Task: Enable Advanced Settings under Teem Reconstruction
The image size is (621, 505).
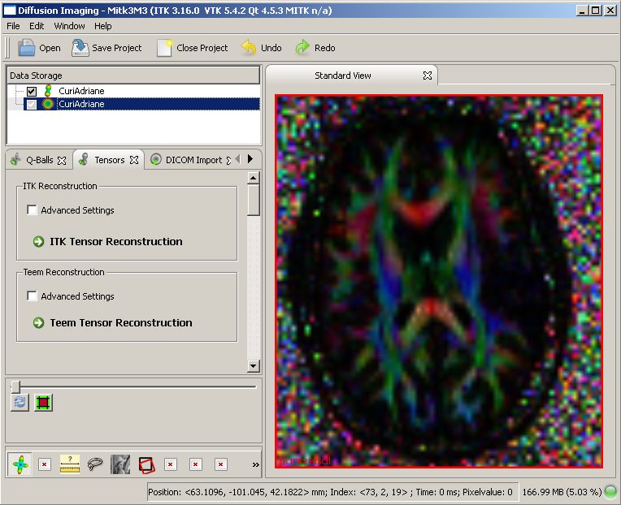Action: tap(32, 296)
